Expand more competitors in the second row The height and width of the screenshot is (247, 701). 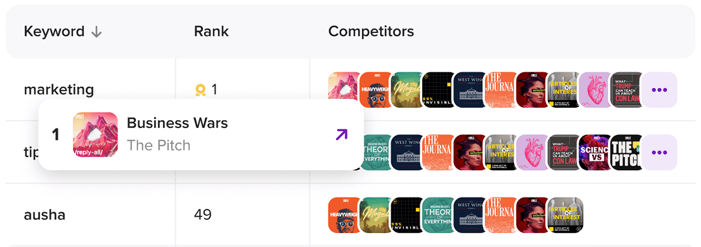(659, 153)
